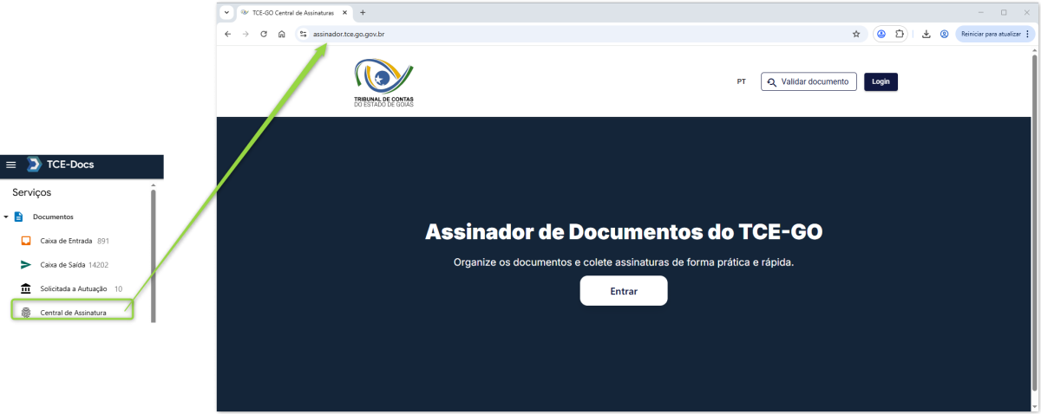Open Central de Assinatura
1041x414 pixels.
coord(74,313)
